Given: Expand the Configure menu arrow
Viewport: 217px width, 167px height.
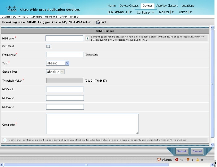Looking at the screenshot, I should pos(153,12).
